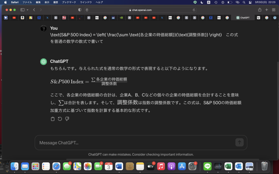The height and width of the screenshot is (174, 279).
Task: Click the thumbs down feedback icon
Action: pyautogui.click(x=67, y=119)
